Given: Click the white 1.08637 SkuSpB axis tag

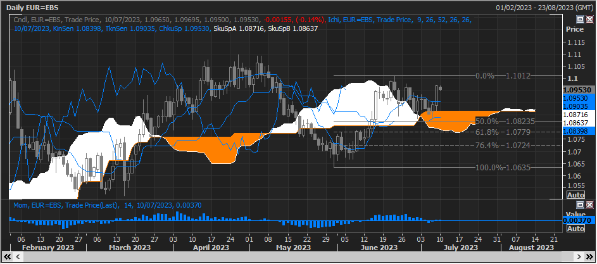Looking at the screenshot, I should [578, 123].
